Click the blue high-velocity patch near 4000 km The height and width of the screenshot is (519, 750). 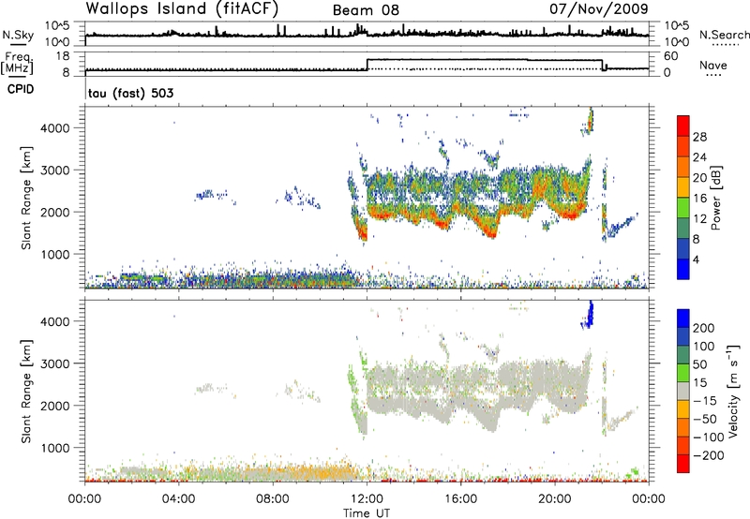click(589, 316)
